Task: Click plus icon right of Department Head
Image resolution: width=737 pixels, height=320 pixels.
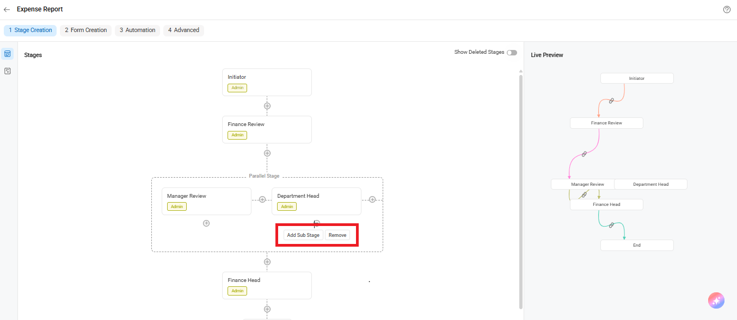Action: tap(372, 199)
